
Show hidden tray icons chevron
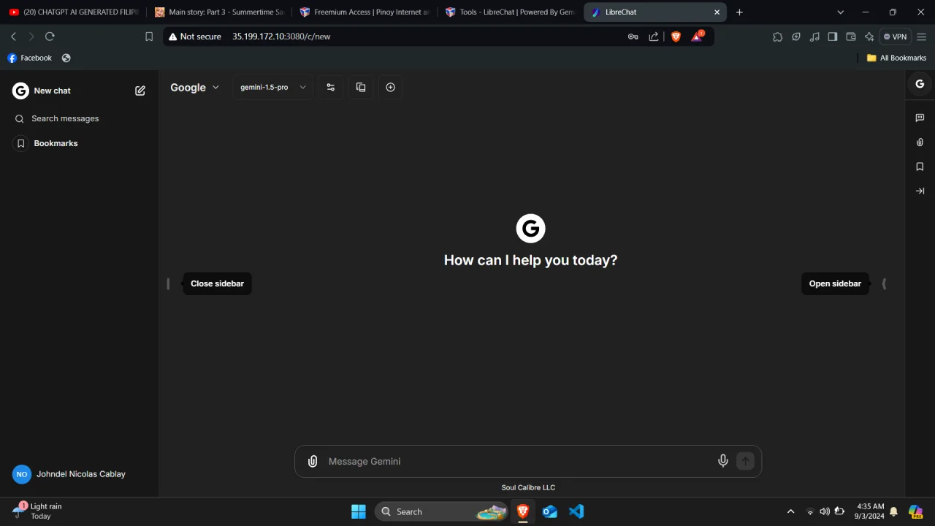(790, 511)
